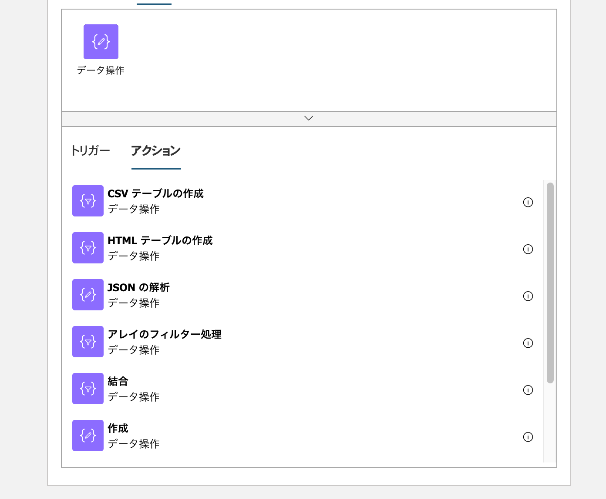
Task: Click the JSON の解析 action icon
Action: (88, 295)
